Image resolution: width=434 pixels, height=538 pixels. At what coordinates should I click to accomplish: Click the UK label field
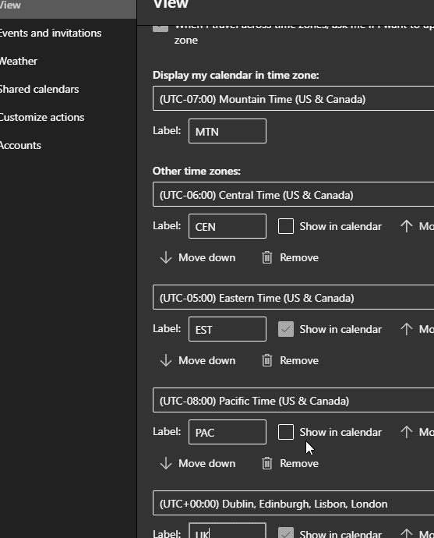coord(228,530)
